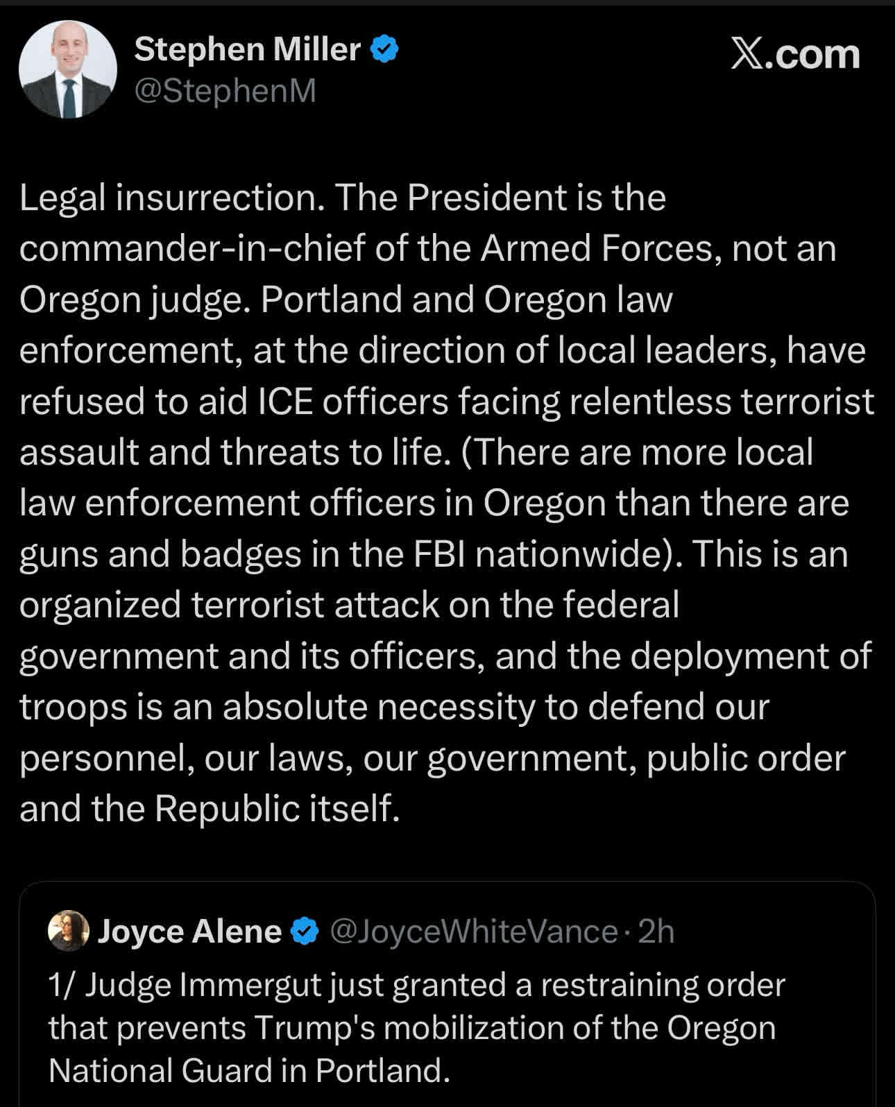This screenshot has height=1107, width=895.
Task: Open Stephen Miller's profile photo
Action: (x=67, y=69)
